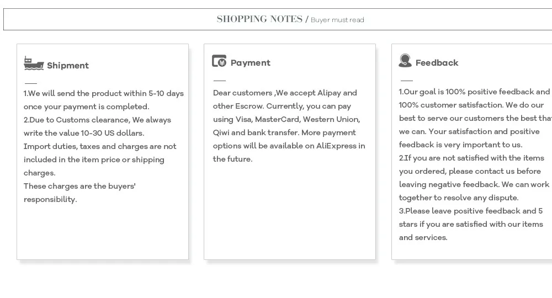Click the 'Visa, MasterCard, Western Union' line

point(286,120)
